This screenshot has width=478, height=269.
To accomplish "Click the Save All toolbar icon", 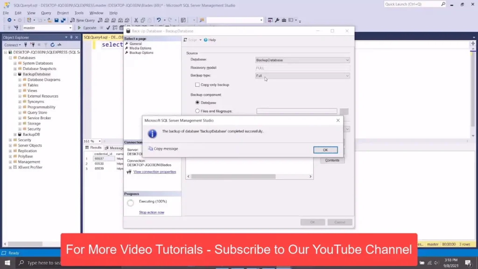I will click(63, 20).
